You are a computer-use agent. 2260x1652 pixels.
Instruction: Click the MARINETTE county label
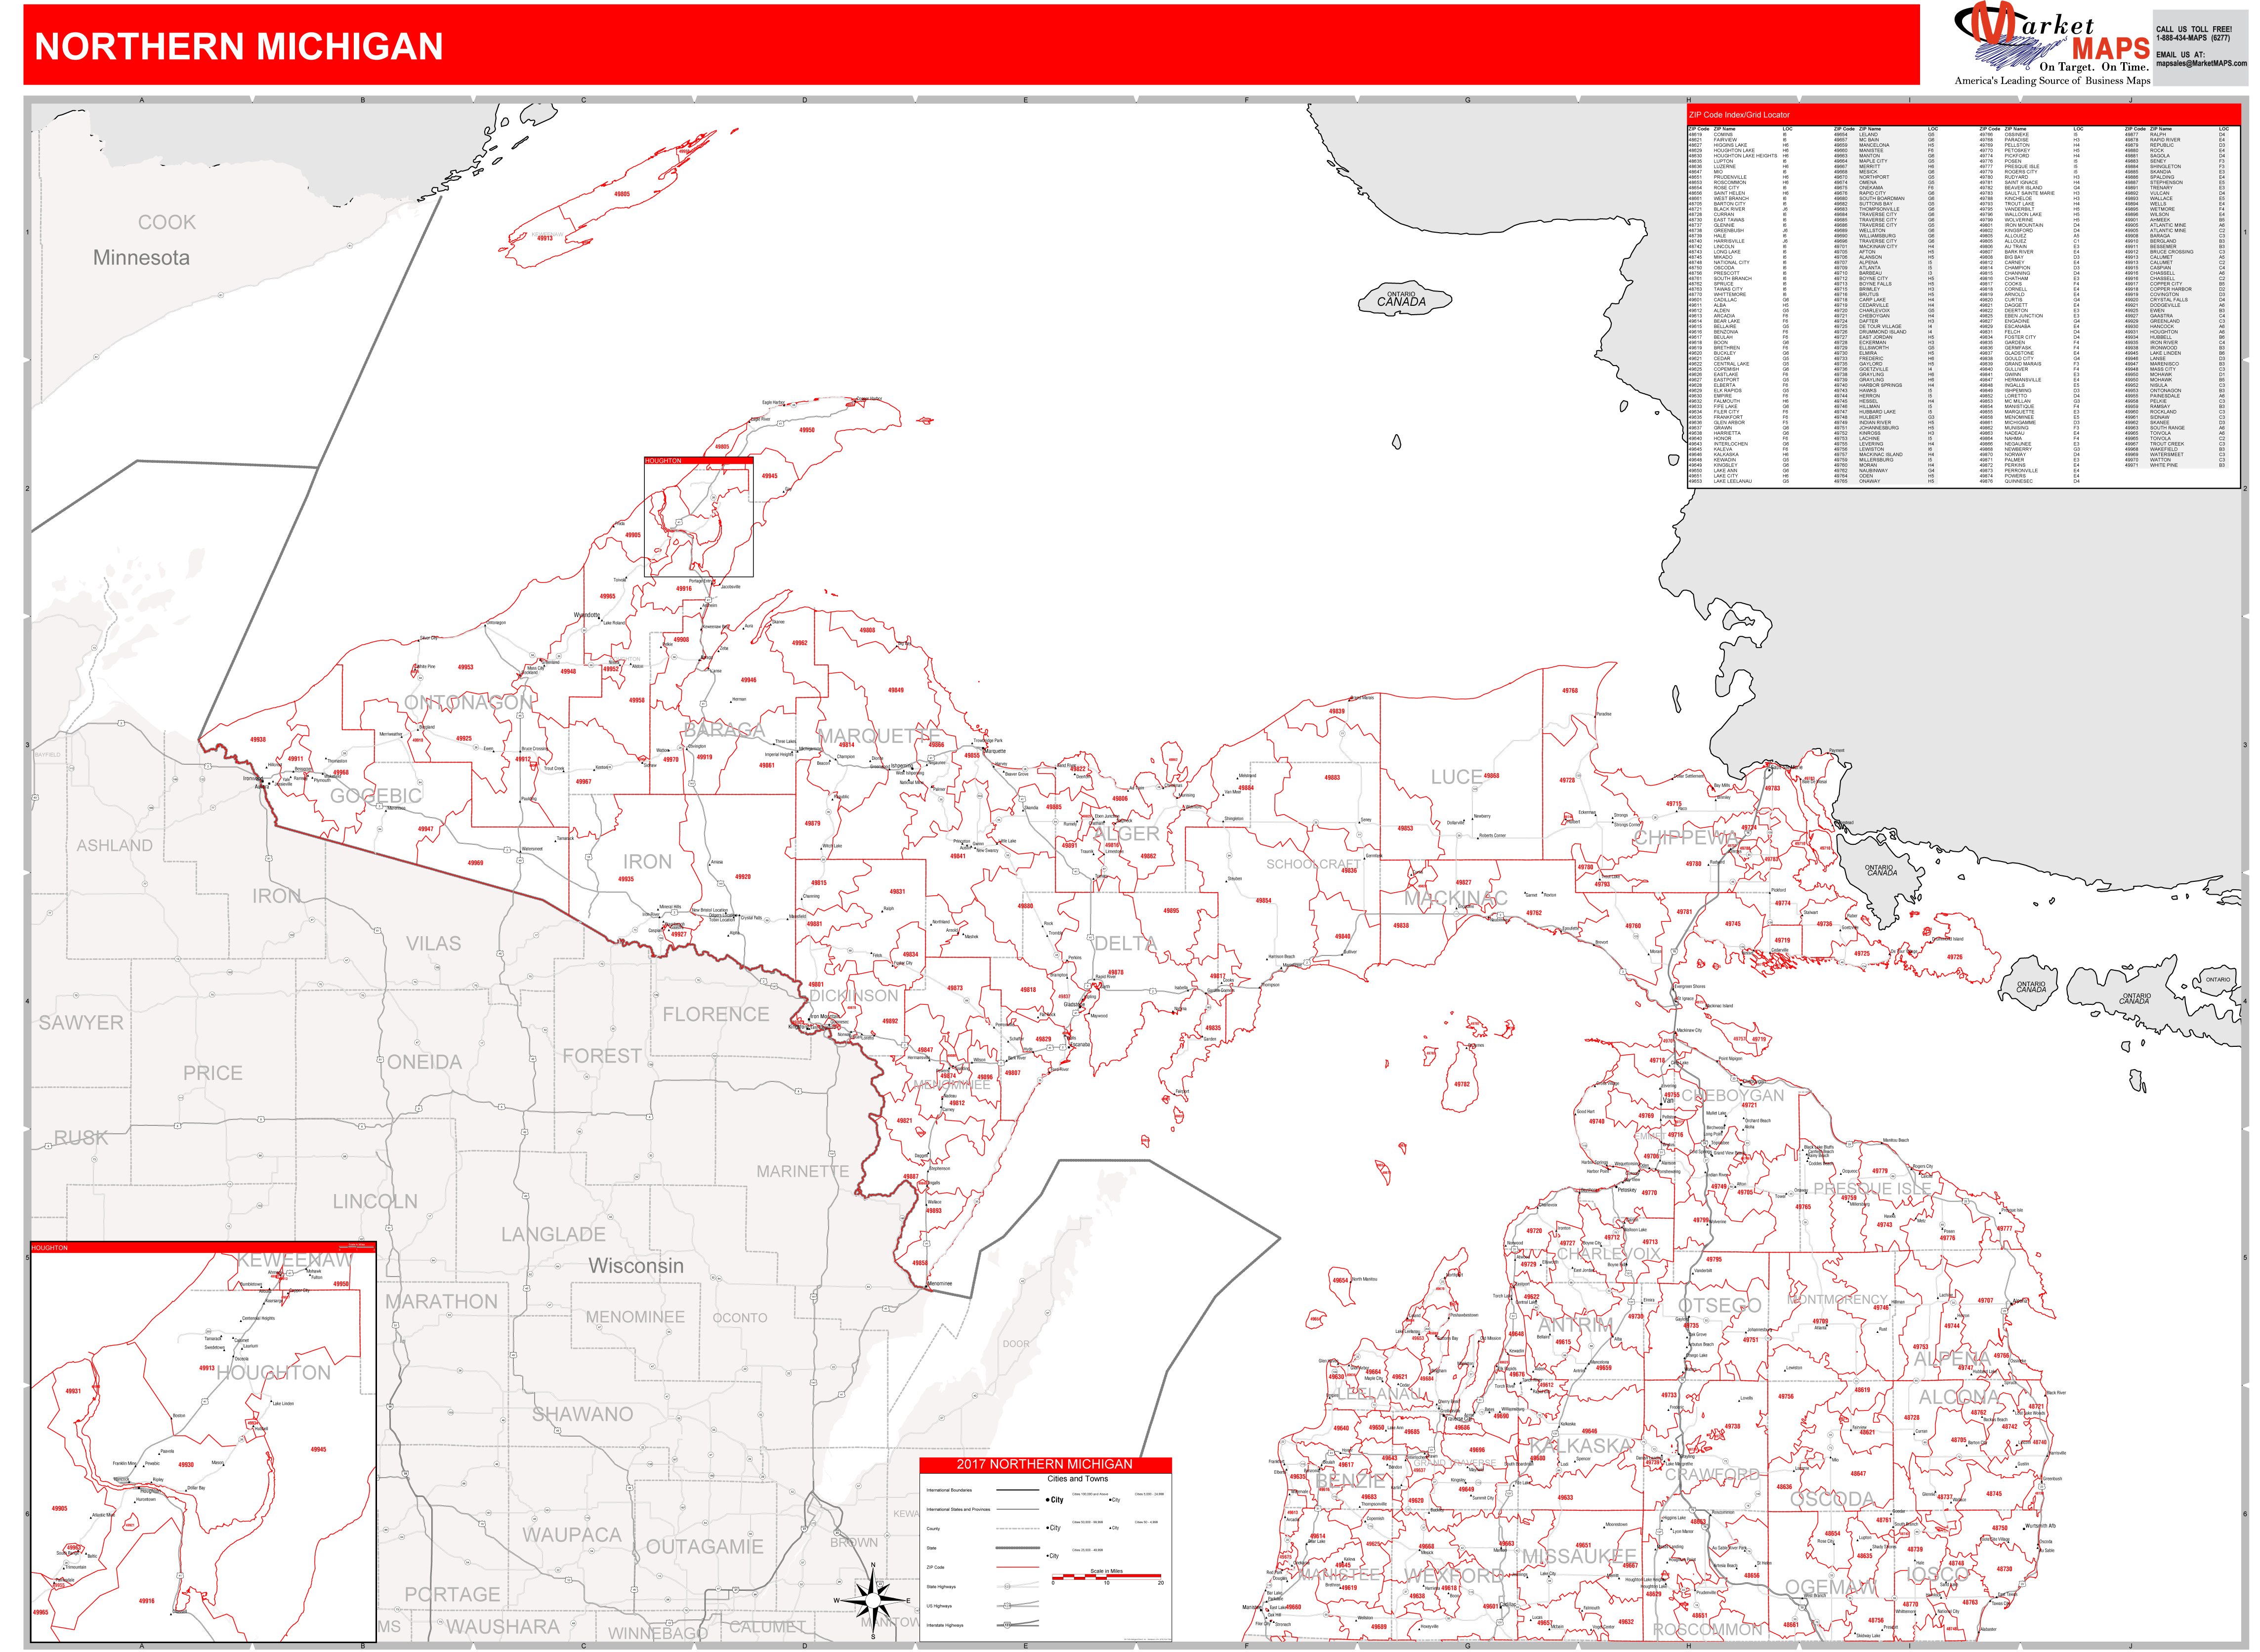pyautogui.click(x=802, y=1171)
